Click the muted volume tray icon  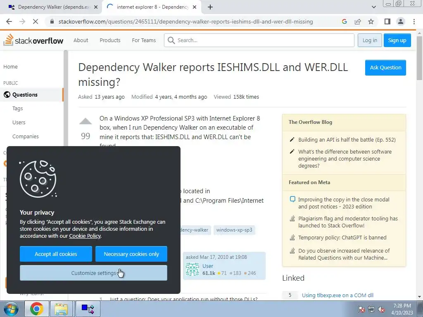click(381, 309)
